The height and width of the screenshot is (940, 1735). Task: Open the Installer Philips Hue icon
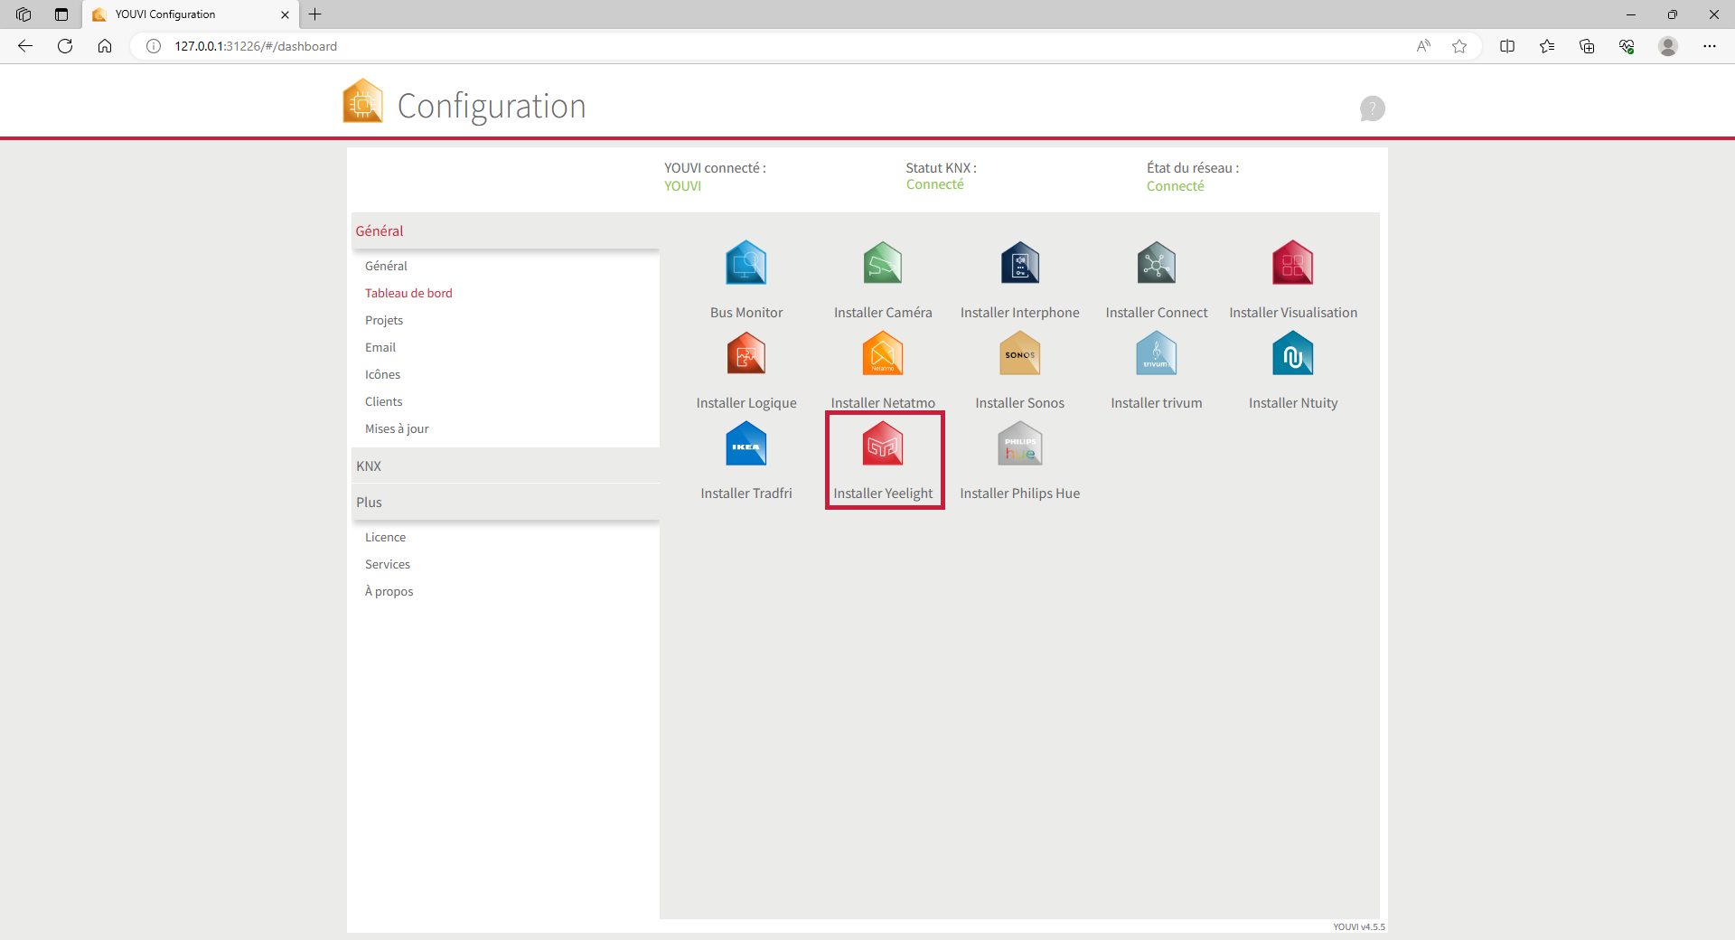tap(1020, 444)
